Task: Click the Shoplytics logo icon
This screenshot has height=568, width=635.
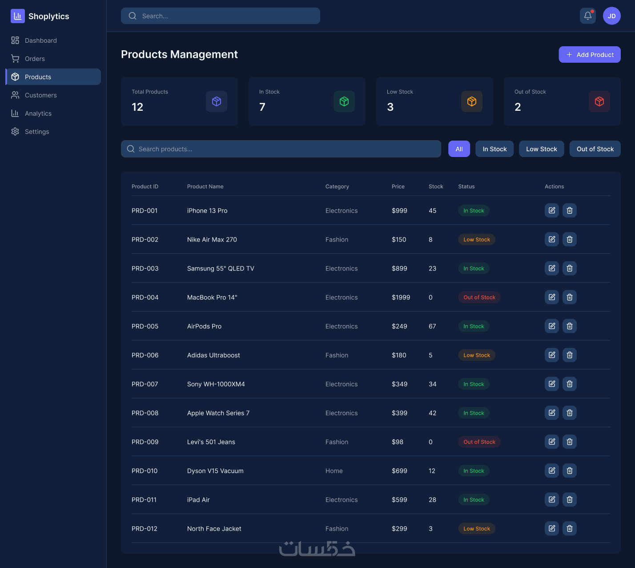Action: [x=18, y=16]
